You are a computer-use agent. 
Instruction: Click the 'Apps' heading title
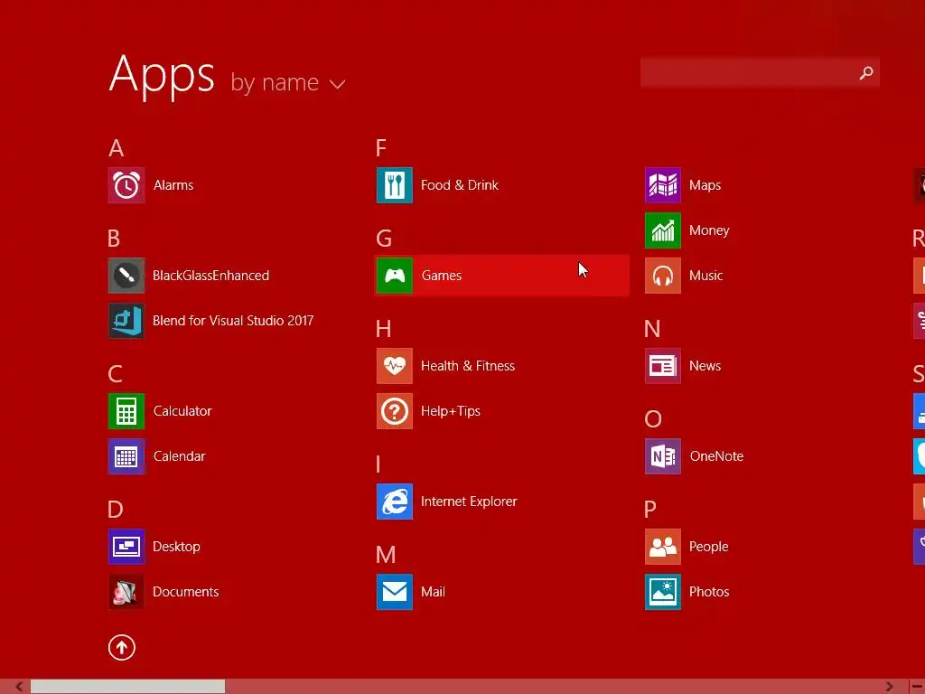click(x=162, y=75)
